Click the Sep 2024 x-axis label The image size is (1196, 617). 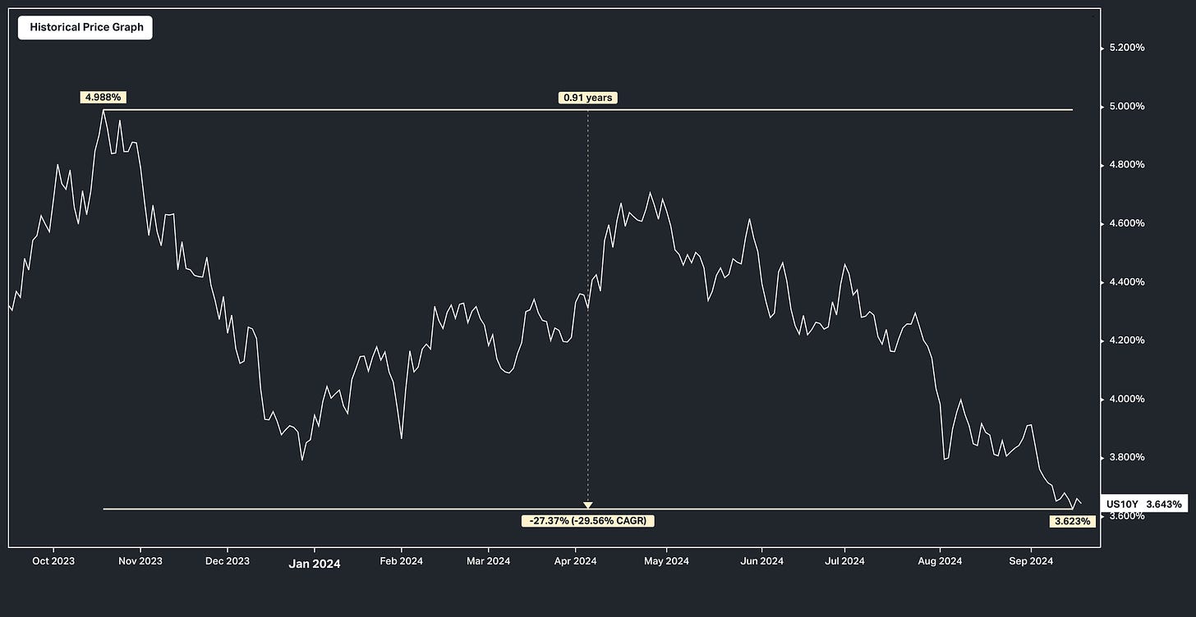point(1031,561)
